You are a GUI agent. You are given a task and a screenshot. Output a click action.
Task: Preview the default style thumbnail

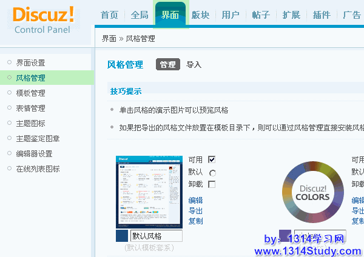tap(149, 191)
